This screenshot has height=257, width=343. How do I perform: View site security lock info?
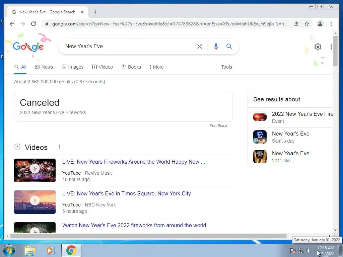click(47, 24)
